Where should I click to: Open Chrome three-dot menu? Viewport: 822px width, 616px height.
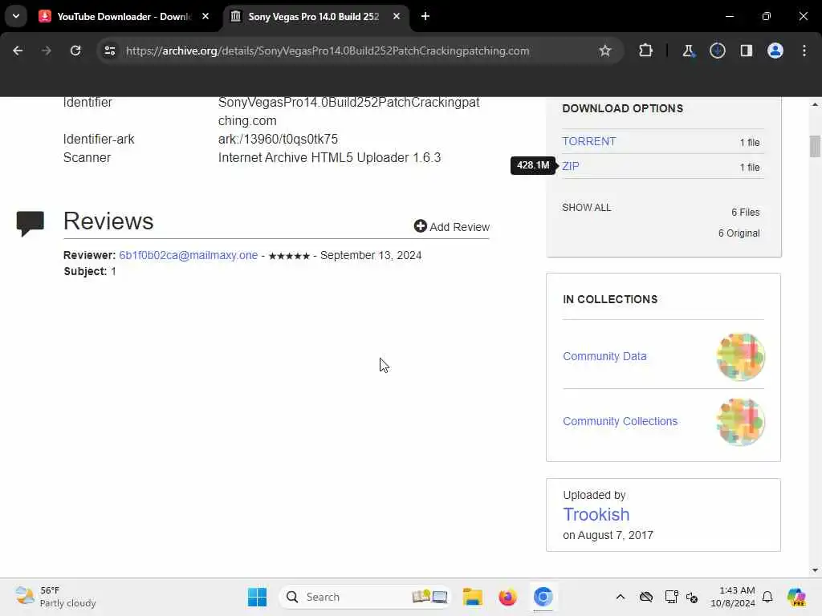tap(804, 51)
